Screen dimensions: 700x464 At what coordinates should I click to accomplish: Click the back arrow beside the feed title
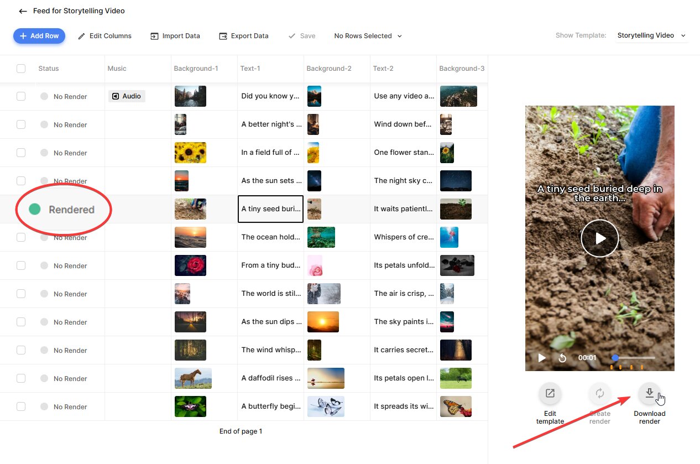pos(23,11)
